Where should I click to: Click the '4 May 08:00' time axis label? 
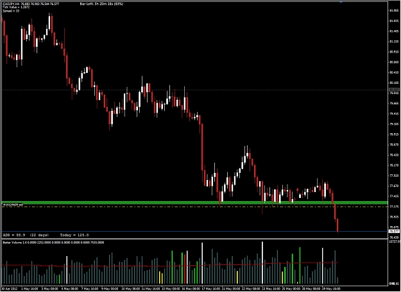click(x=70, y=289)
